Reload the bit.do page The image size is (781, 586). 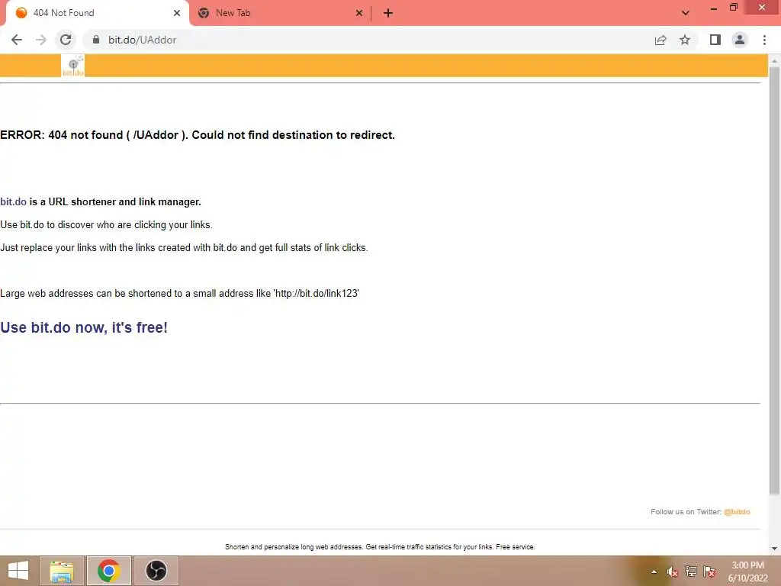[66, 40]
